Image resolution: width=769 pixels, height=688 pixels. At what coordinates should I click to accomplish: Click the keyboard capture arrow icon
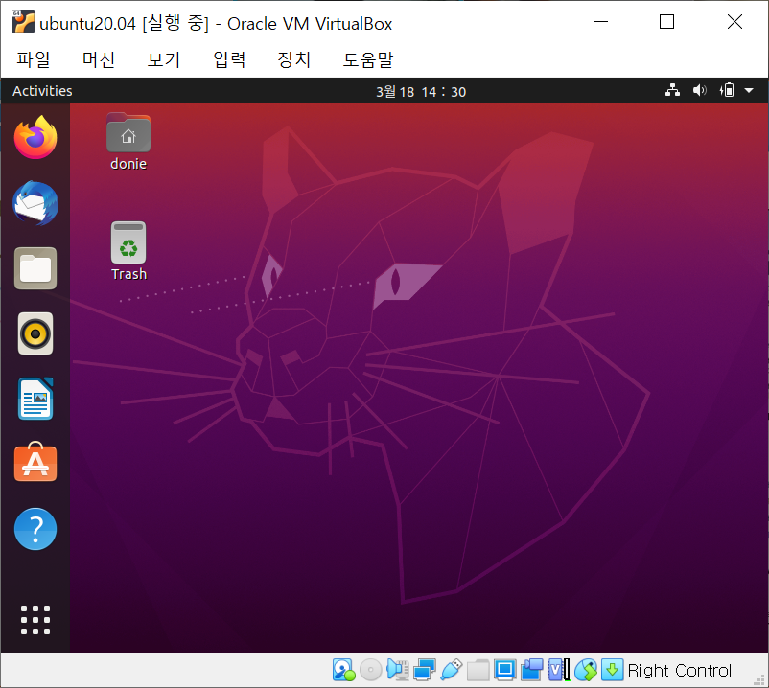[x=612, y=670]
